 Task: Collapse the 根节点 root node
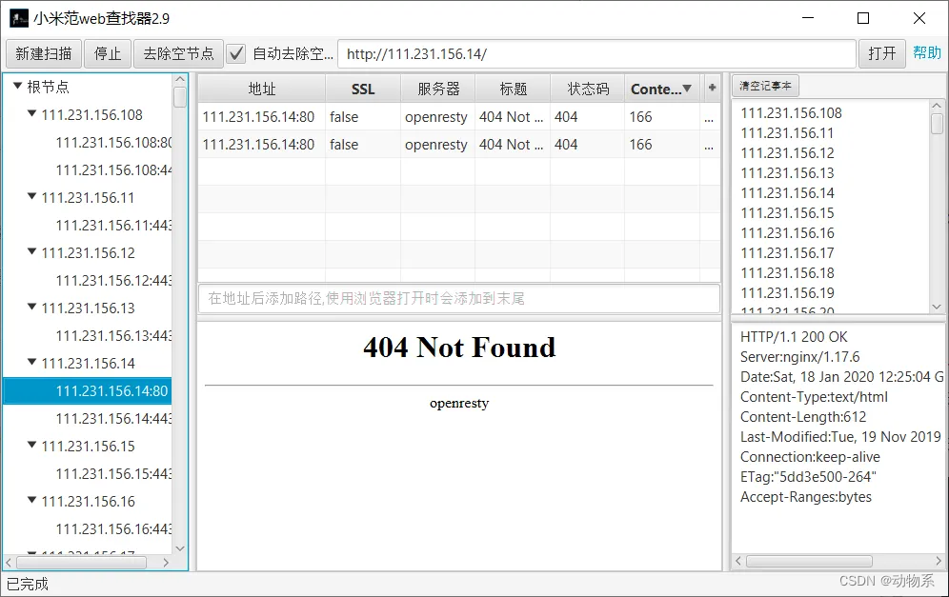point(17,86)
